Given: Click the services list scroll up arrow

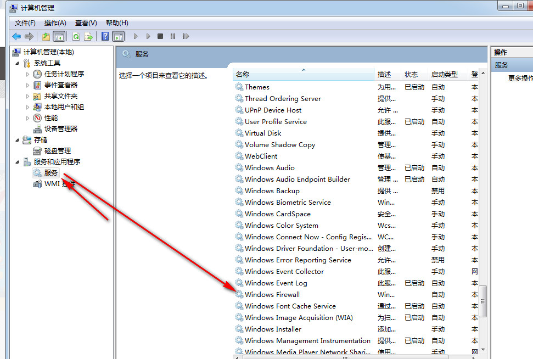Looking at the screenshot, I should pos(483,74).
